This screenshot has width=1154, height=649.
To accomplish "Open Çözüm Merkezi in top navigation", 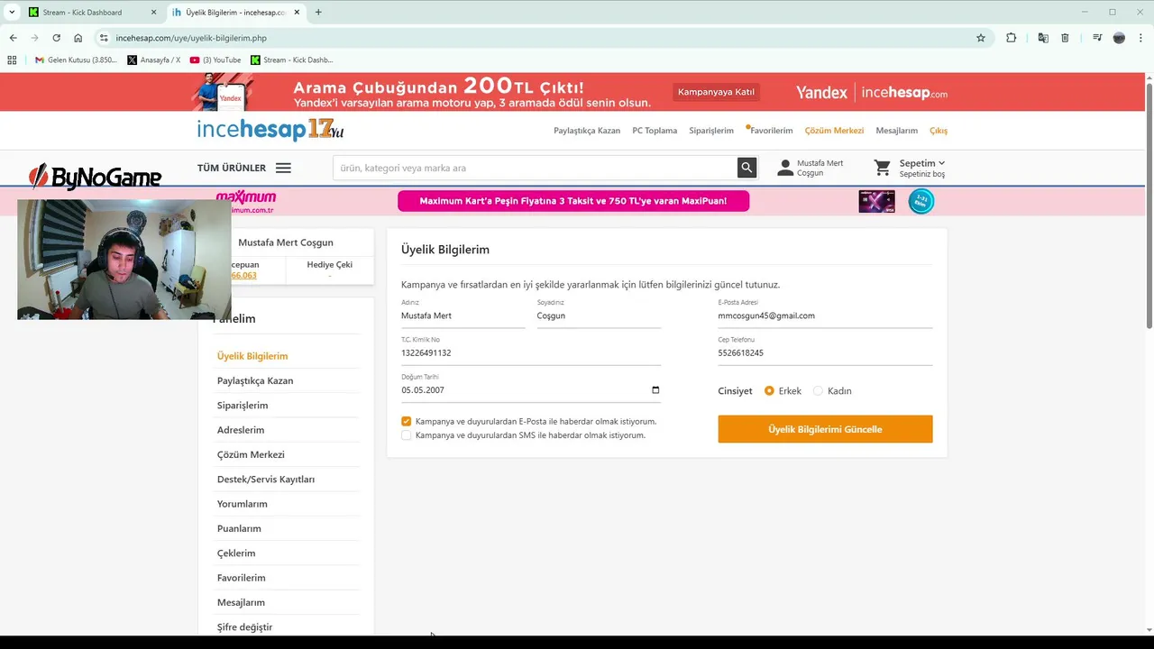I will [834, 131].
